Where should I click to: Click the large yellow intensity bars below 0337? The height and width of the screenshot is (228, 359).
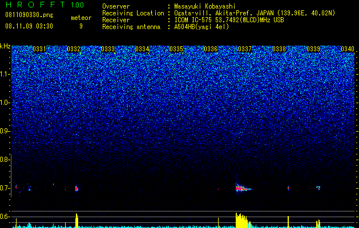click(243, 220)
